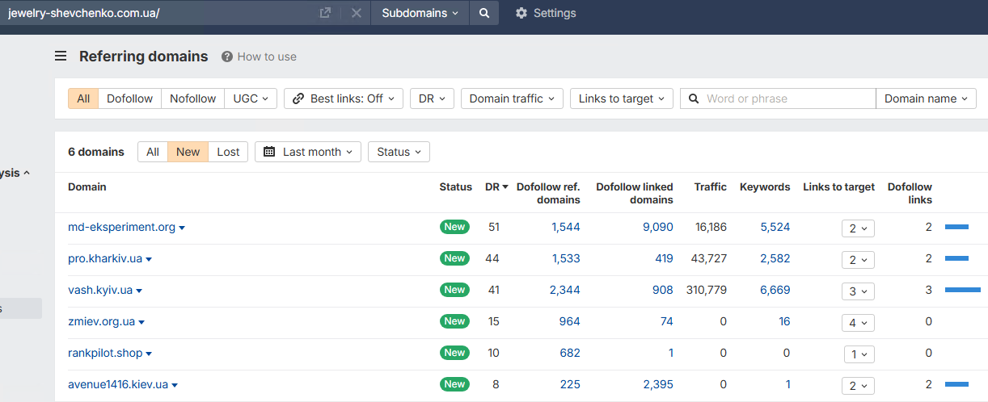The height and width of the screenshot is (402, 988).
Task: Click the search magnifier button
Action: (483, 13)
